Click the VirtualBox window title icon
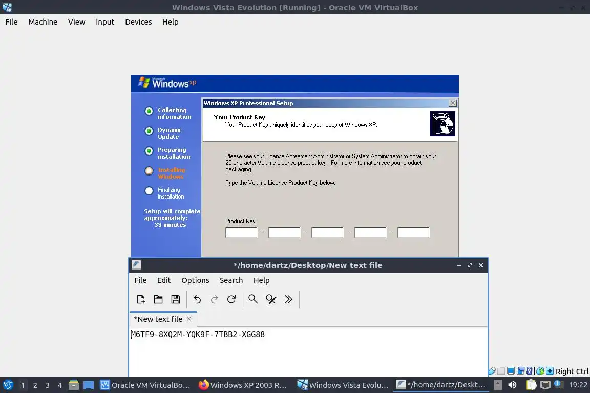Viewport: 590px width, 393px height. point(7,7)
